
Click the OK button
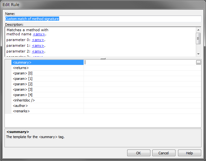click(139, 153)
